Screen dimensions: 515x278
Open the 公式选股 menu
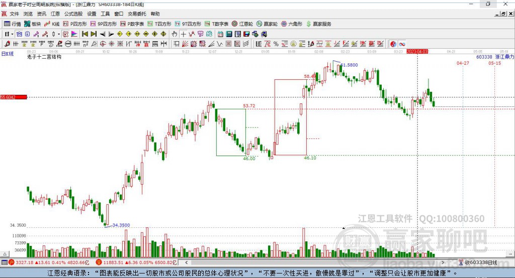pos(73,14)
